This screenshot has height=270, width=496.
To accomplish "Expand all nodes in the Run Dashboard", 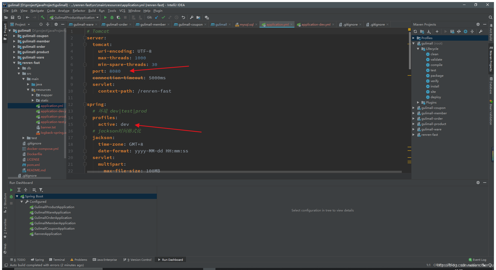I will (x=19, y=190).
